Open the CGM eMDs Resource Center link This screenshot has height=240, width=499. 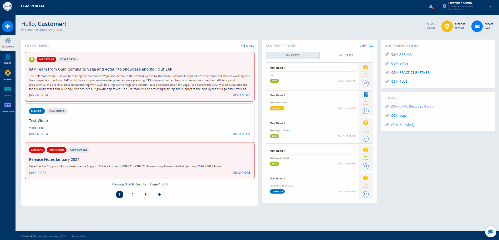[413, 106]
